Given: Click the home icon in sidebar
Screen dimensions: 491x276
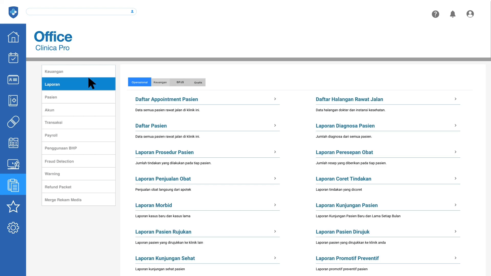Looking at the screenshot, I should (x=13, y=37).
